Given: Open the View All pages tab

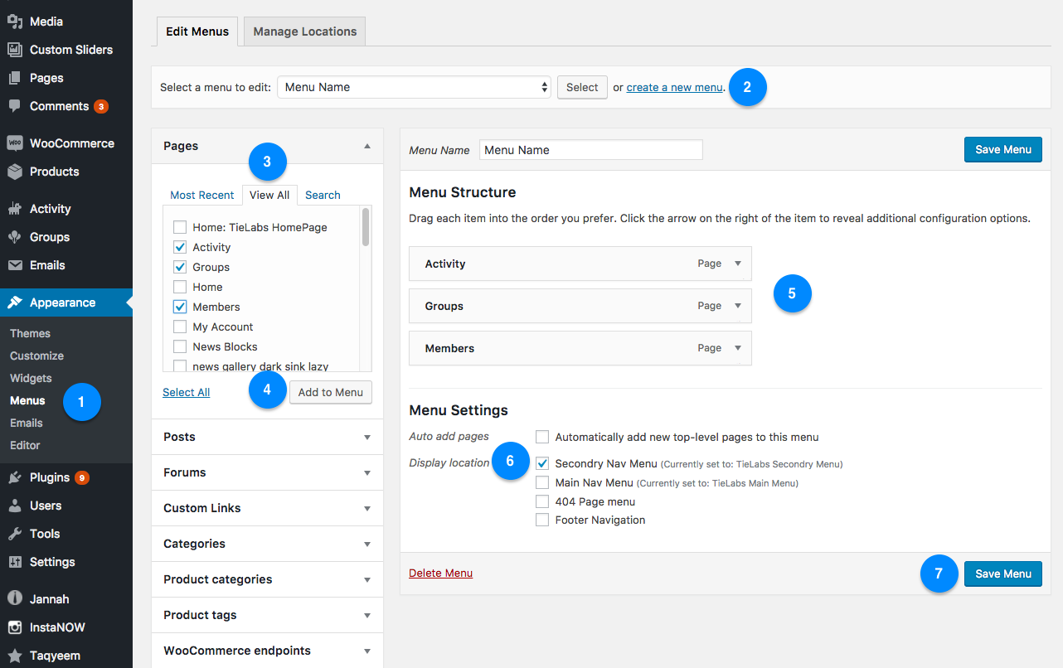Looking at the screenshot, I should tap(269, 195).
